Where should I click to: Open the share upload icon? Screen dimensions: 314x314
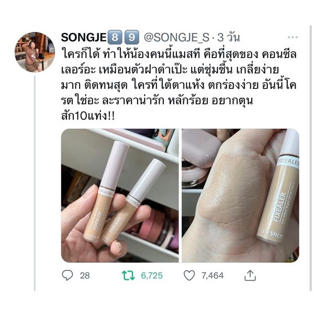point(250,275)
